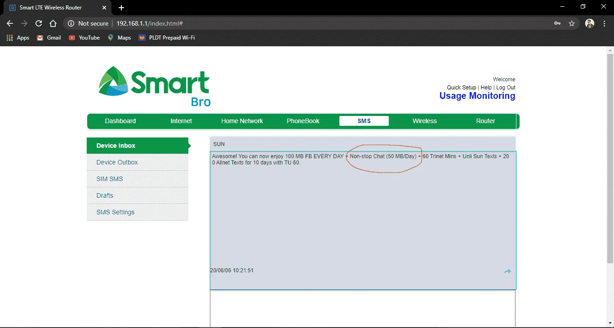The width and height of the screenshot is (614, 328).
Task: Click the Log Out link
Action: coord(506,88)
